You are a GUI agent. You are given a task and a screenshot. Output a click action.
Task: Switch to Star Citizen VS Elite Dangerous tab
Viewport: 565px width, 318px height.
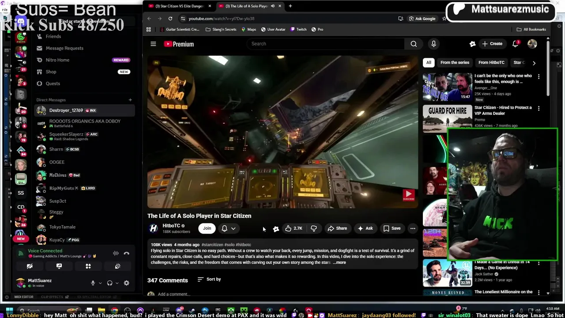click(x=179, y=6)
